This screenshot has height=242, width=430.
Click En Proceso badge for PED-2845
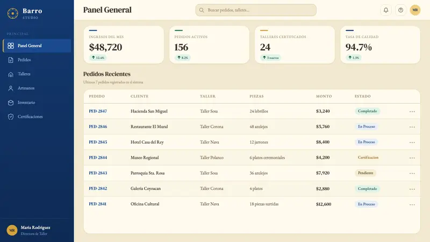coord(367,142)
